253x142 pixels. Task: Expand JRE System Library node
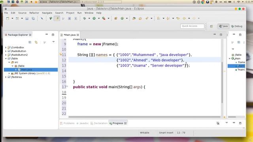[9, 73]
